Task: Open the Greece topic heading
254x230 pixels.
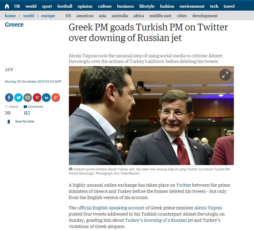Action: [x=14, y=25]
